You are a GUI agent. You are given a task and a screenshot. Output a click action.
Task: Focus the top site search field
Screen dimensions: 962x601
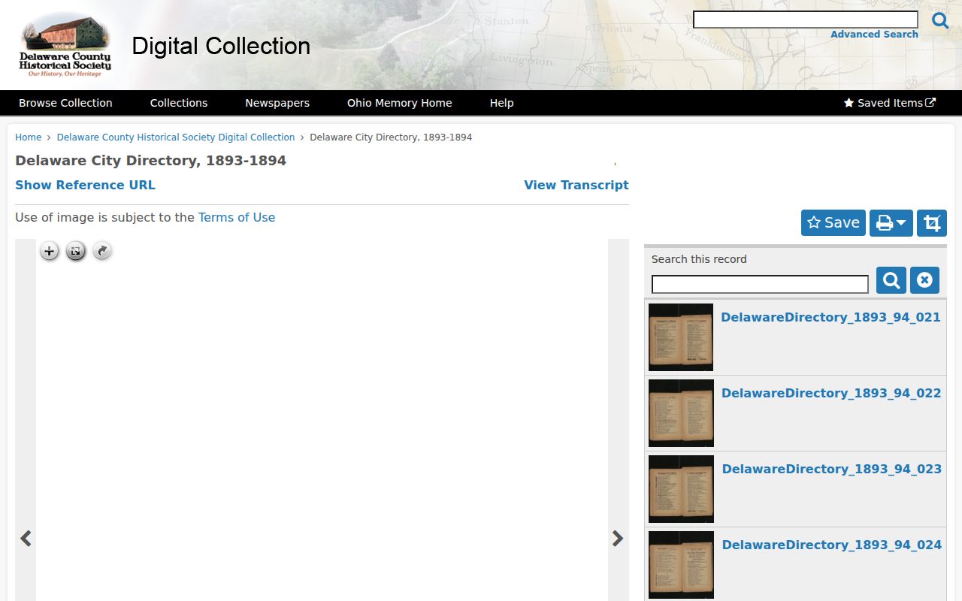(x=806, y=20)
